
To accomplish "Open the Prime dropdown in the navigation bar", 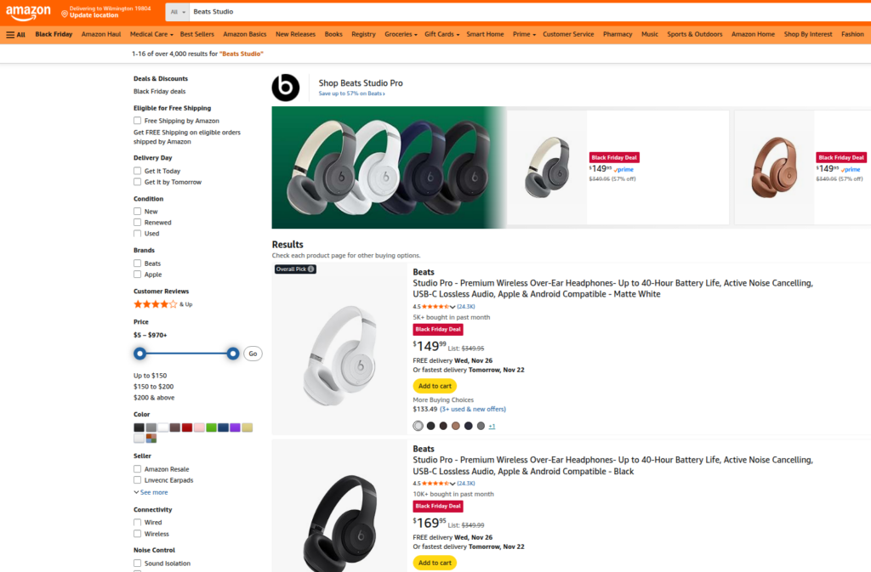I will pyautogui.click(x=521, y=34).
